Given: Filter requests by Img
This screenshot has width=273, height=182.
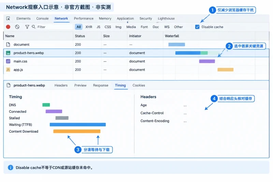Looking at the screenshot, I should [x=118, y=27].
